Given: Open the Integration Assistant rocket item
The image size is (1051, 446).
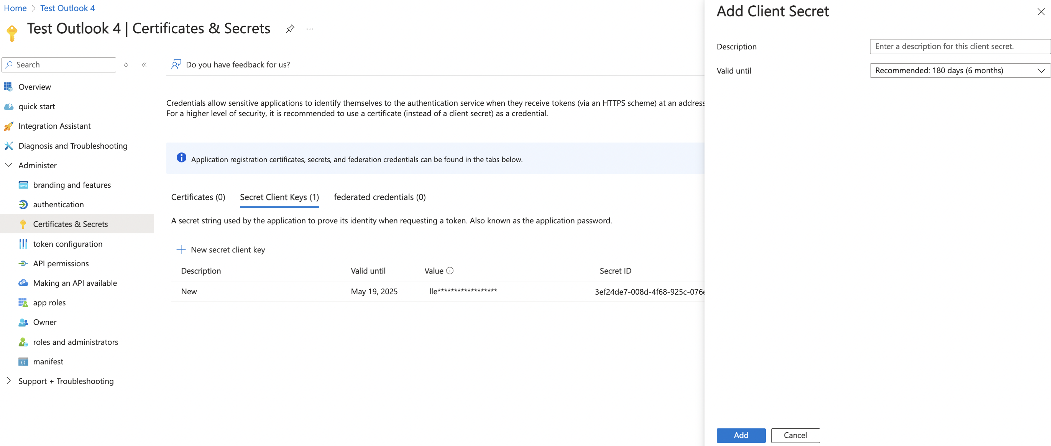Looking at the screenshot, I should coord(54,126).
